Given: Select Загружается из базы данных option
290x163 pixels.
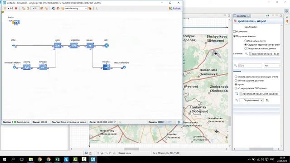Looking at the screenshot, I should click(246, 48).
